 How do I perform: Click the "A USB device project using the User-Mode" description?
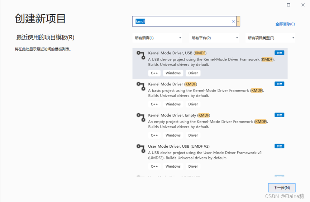pyautogui.click(x=205, y=155)
